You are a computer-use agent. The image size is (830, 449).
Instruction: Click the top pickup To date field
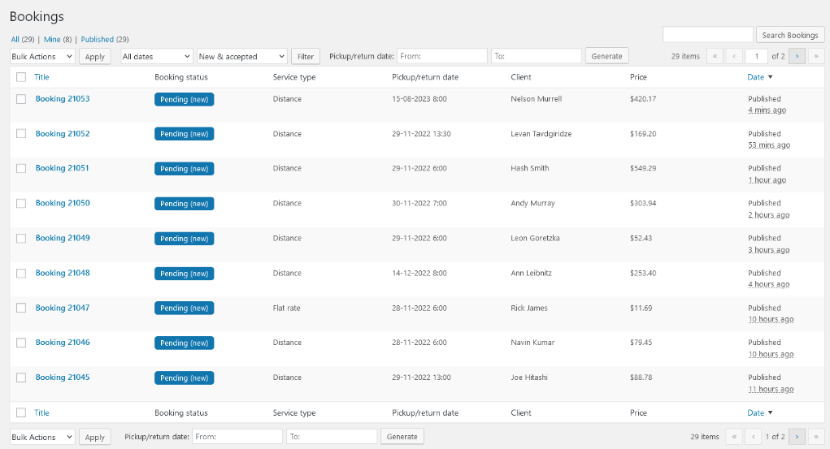coord(537,56)
